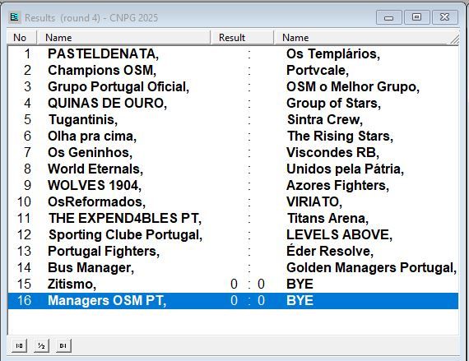Select the PASTELDENATA row
Screen dimensions: 469x361
tap(233, 53)
